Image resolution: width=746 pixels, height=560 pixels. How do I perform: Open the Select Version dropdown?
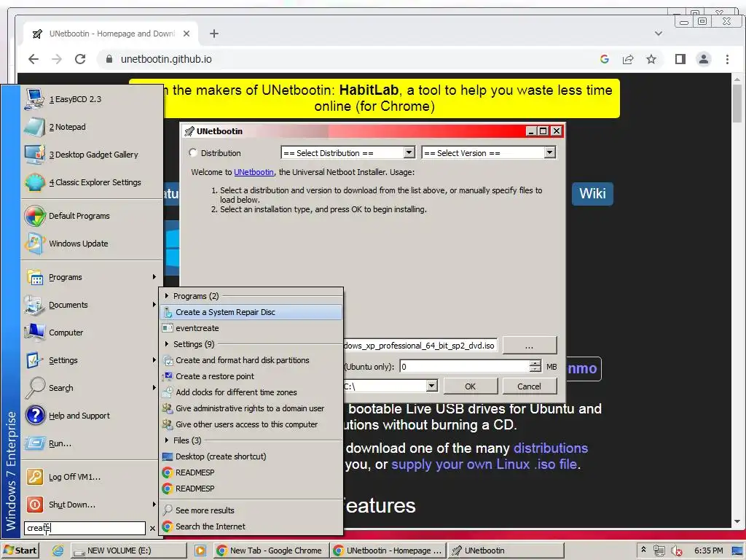coord(550,152)
